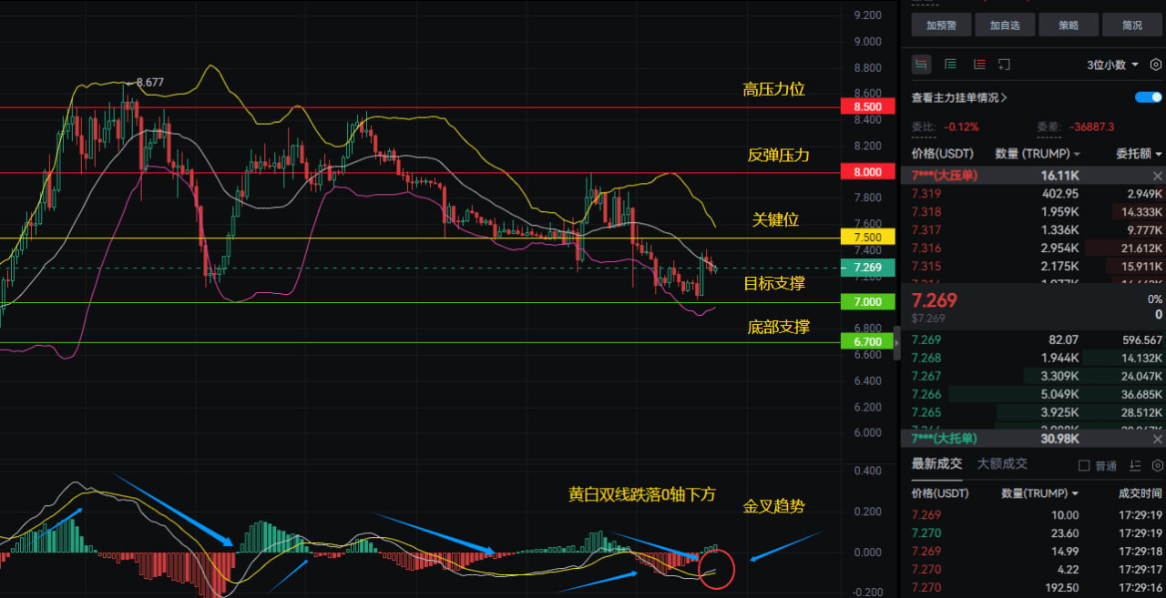1166x598 pixels.
Task: Show buy orders only (green list icon)
Action: pos(950,65)
